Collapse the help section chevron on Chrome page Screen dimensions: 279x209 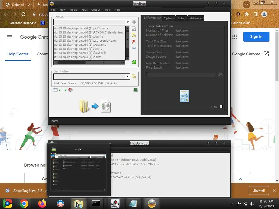pyautogui.click(x=240, y=179)
